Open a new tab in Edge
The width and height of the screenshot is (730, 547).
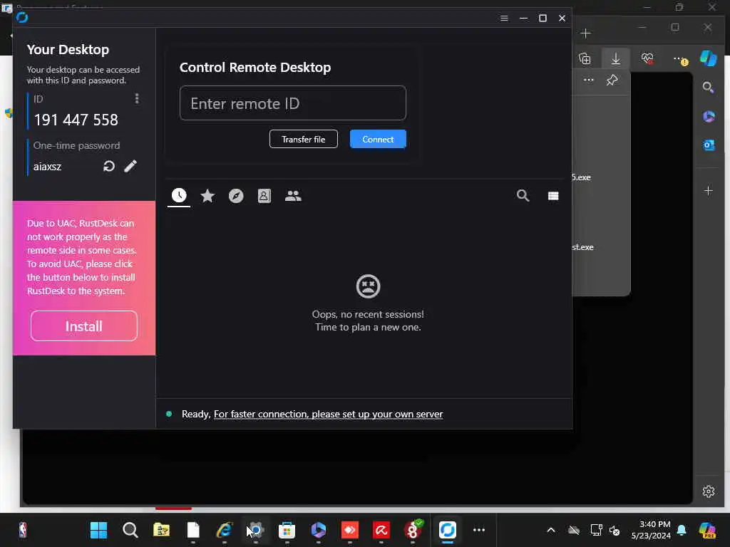click(586, 33)
